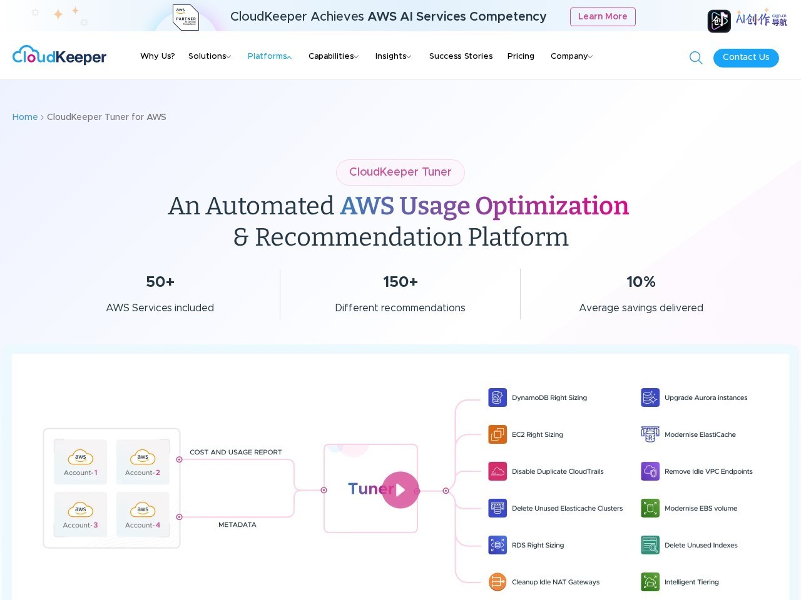
Task: Click the Learn More banner button
Action: click(x=603, y=17)
